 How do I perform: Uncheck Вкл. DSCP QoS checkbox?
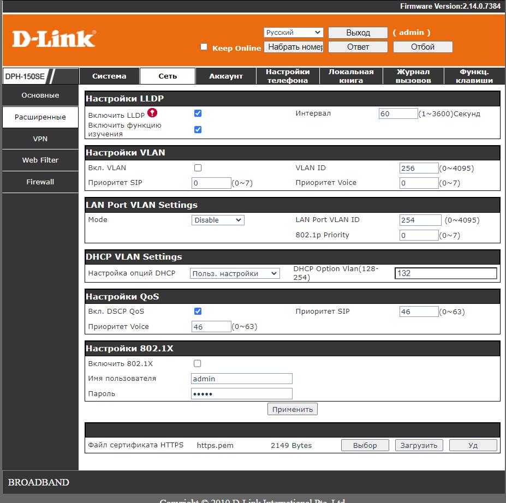(x=198, y=311)
